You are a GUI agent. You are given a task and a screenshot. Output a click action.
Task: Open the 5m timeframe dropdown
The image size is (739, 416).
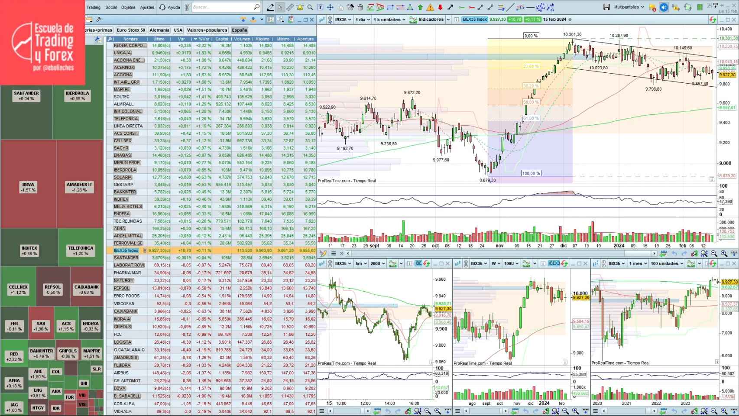[x=361, y=263]
